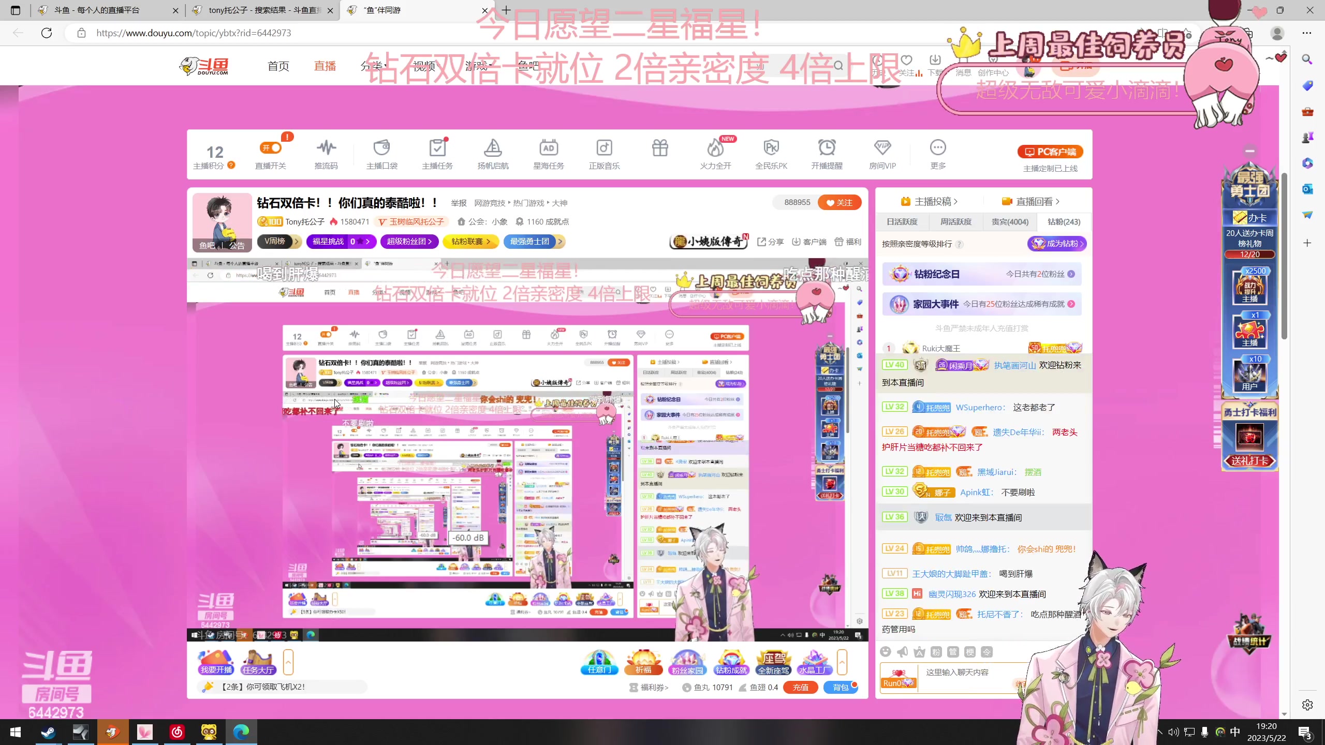This screenshot has width=1325, height=745.
Task: Click the page vertical scrollbar
Action: (1284, 256)
